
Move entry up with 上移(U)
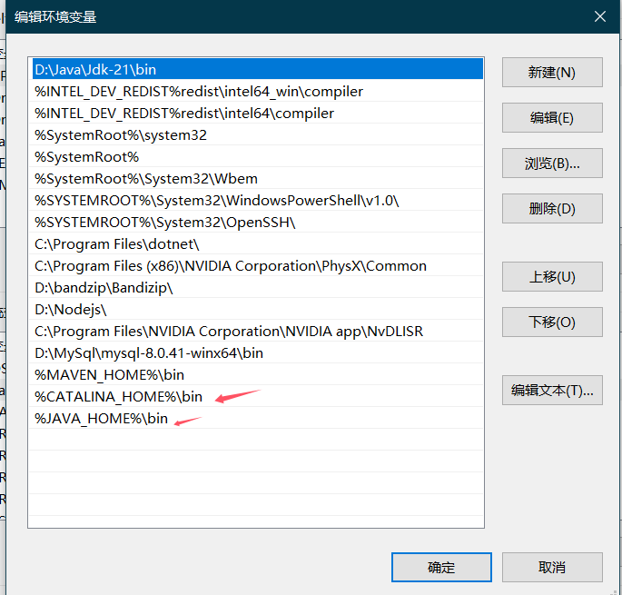552,277
